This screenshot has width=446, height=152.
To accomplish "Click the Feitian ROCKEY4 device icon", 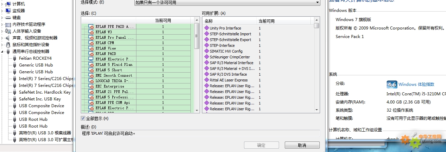I will 15,58.
